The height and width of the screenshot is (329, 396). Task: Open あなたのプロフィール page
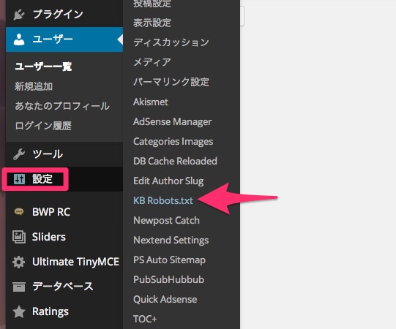click(62, 106)
